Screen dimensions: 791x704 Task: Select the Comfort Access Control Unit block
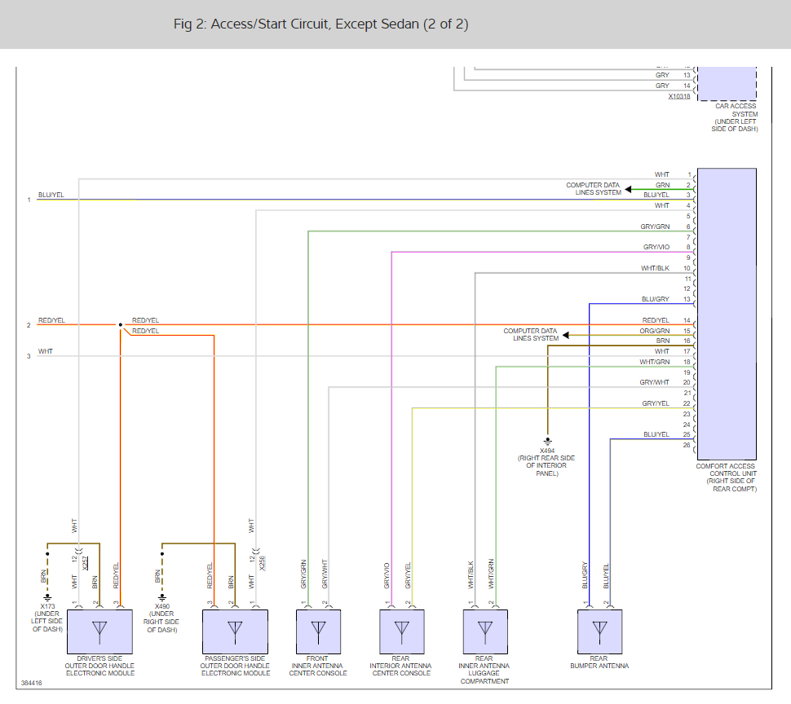727,314
